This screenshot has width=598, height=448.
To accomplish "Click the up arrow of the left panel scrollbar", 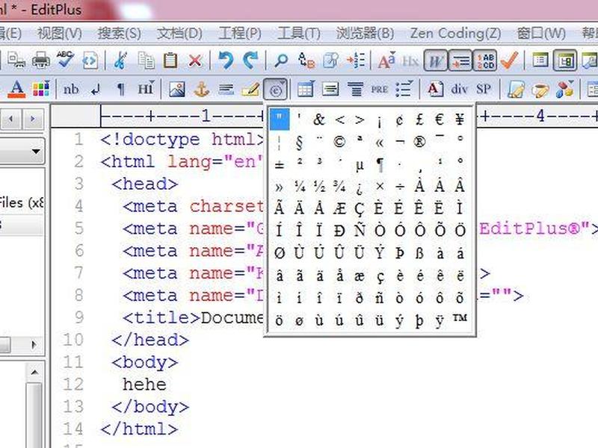I will 34,372.
